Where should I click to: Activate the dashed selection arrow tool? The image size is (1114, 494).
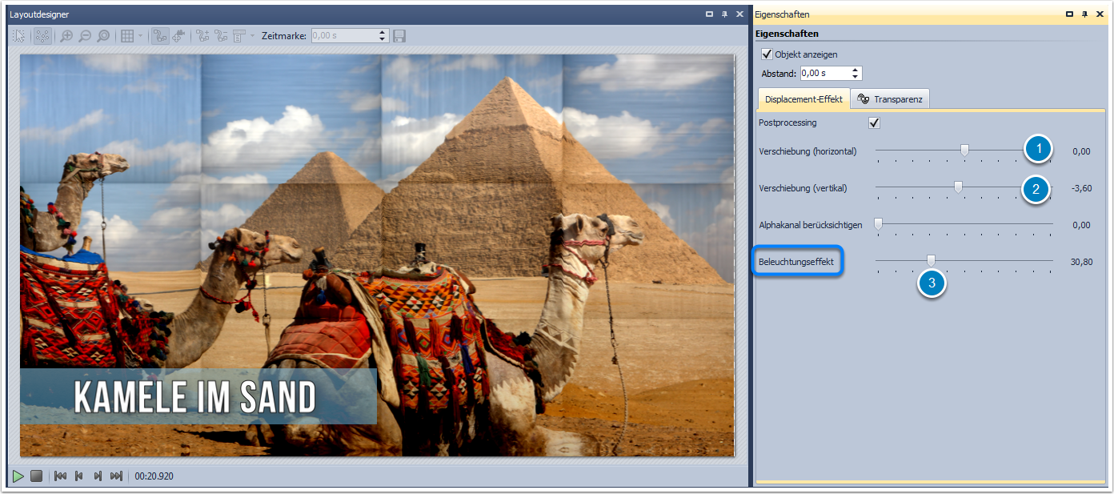19,36
